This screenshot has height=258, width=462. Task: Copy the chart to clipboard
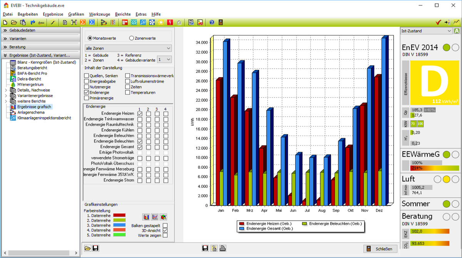coord(214,248)
